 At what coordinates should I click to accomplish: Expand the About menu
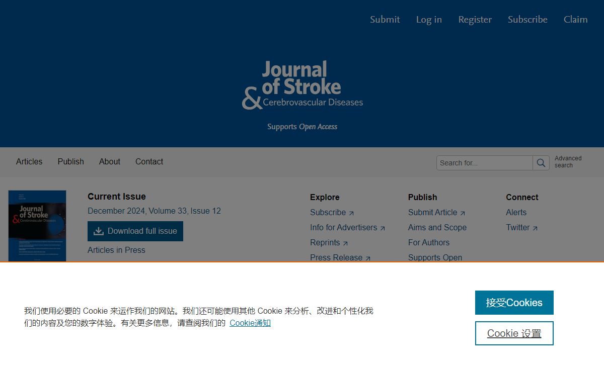(109, 162)
